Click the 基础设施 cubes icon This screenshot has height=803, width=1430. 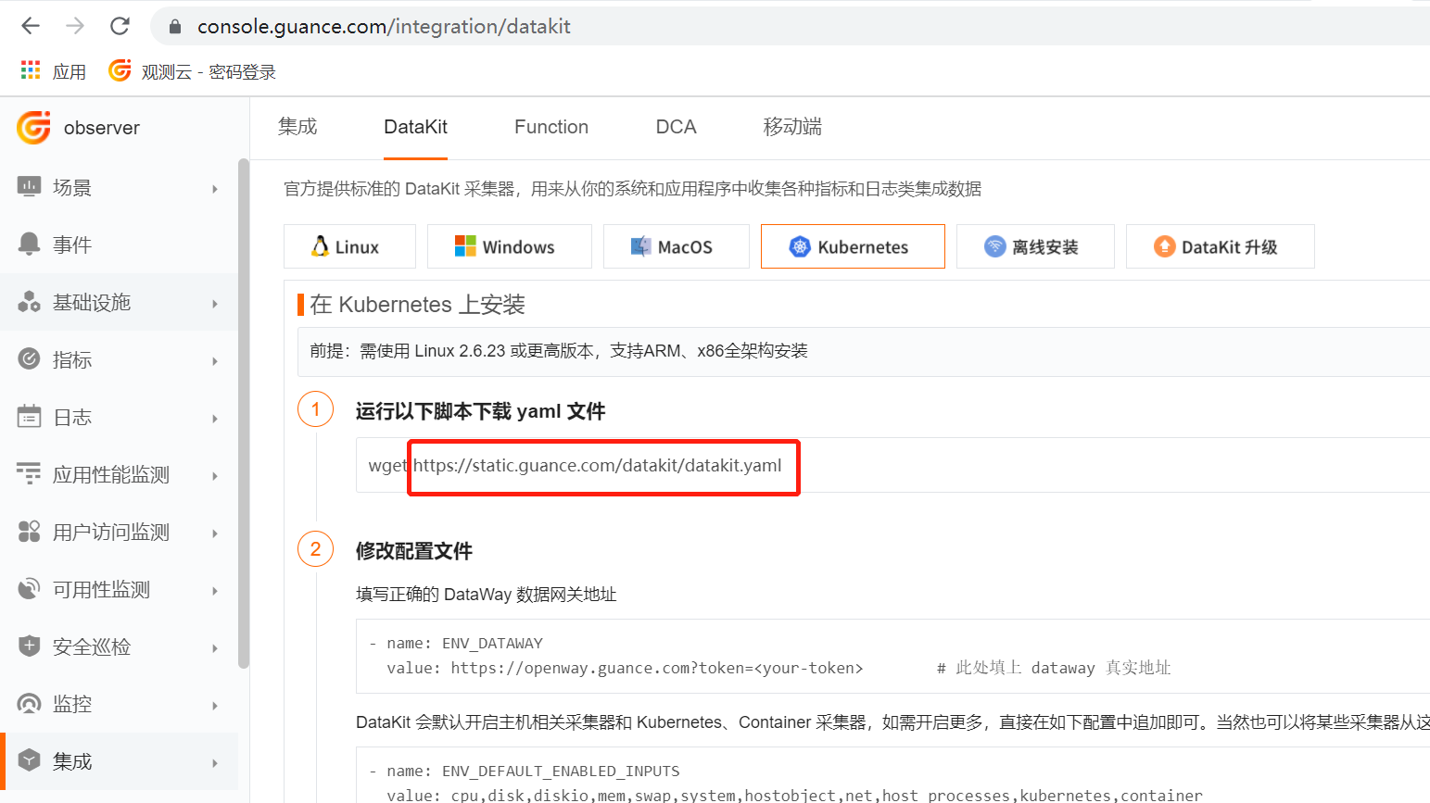(x=30, y=302)
